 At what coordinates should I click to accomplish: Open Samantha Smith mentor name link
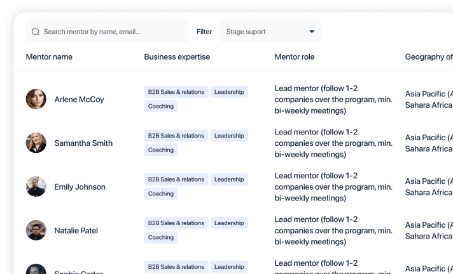pos(83,143)
